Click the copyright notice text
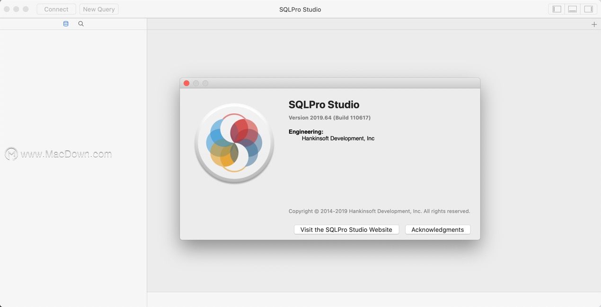 pyautogui.click(x=380, y=211)
